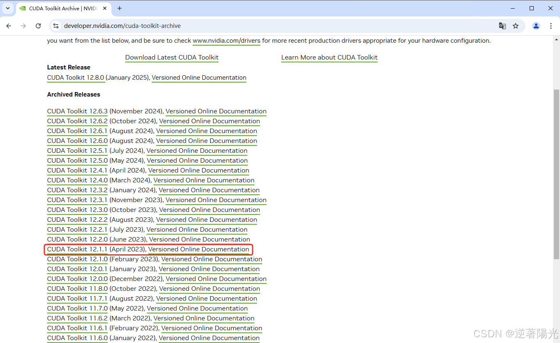The image size is (560, 343).
Task: Open Chrome three-dot menu
Action: click(x=551, y=26)
